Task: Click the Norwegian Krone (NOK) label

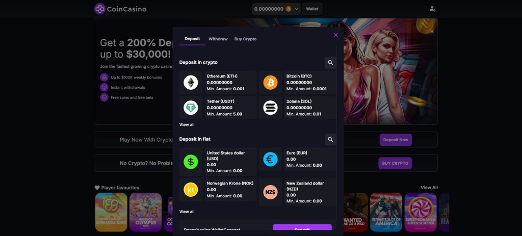Action: pos(230,183)
